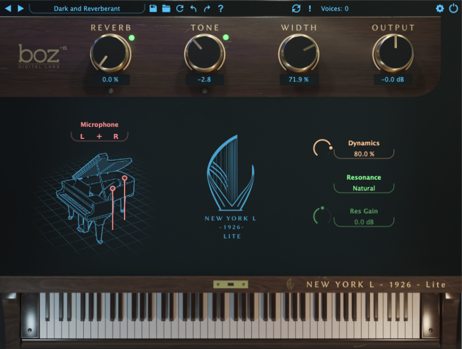The image size is (462, 349).
Task: Click the Microphone label
Action: pyautogui.click(x=99, y=124)
